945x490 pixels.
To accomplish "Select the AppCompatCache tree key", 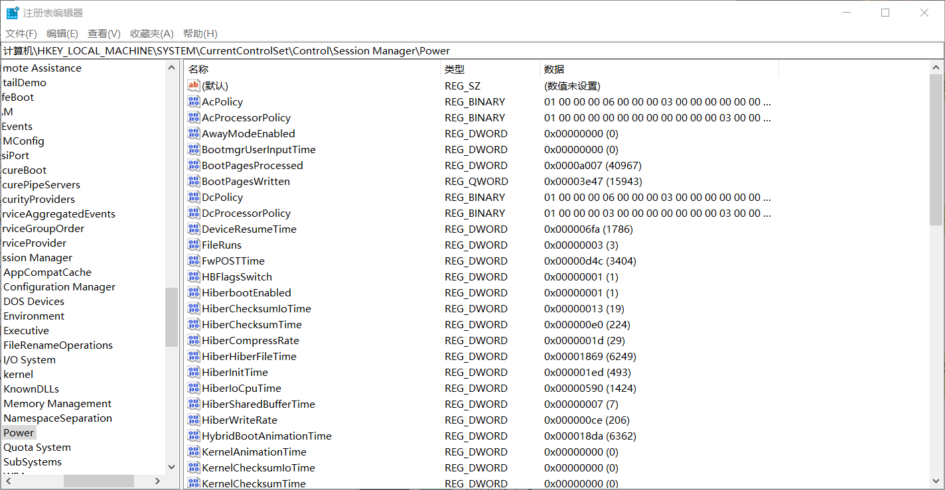I will 47,272.
